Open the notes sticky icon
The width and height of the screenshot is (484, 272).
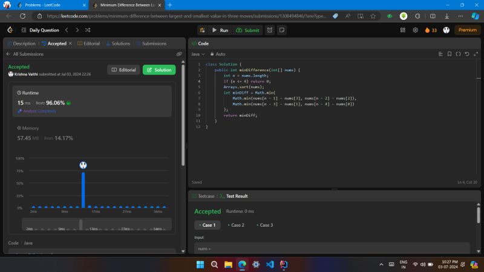281,30
